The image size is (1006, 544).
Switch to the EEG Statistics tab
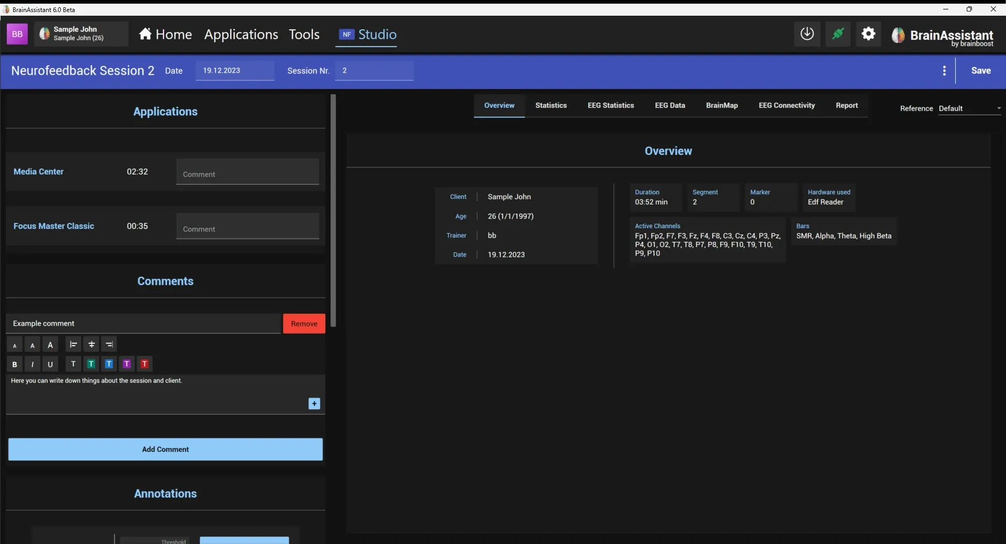click(610, 105)
